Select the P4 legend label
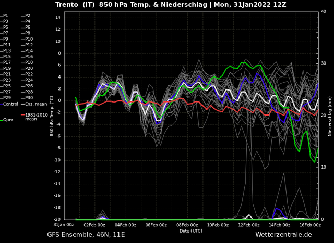 click(x=26, y=21)
